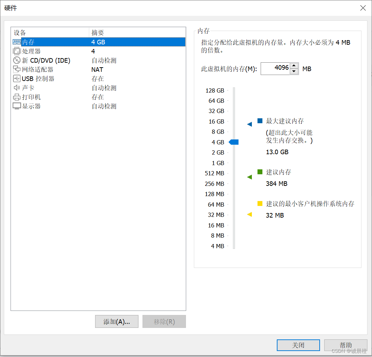Select the 新 CD/DVD (IDE) drive icon
This screenshot has width=372, height=357.
coord(17,60)
